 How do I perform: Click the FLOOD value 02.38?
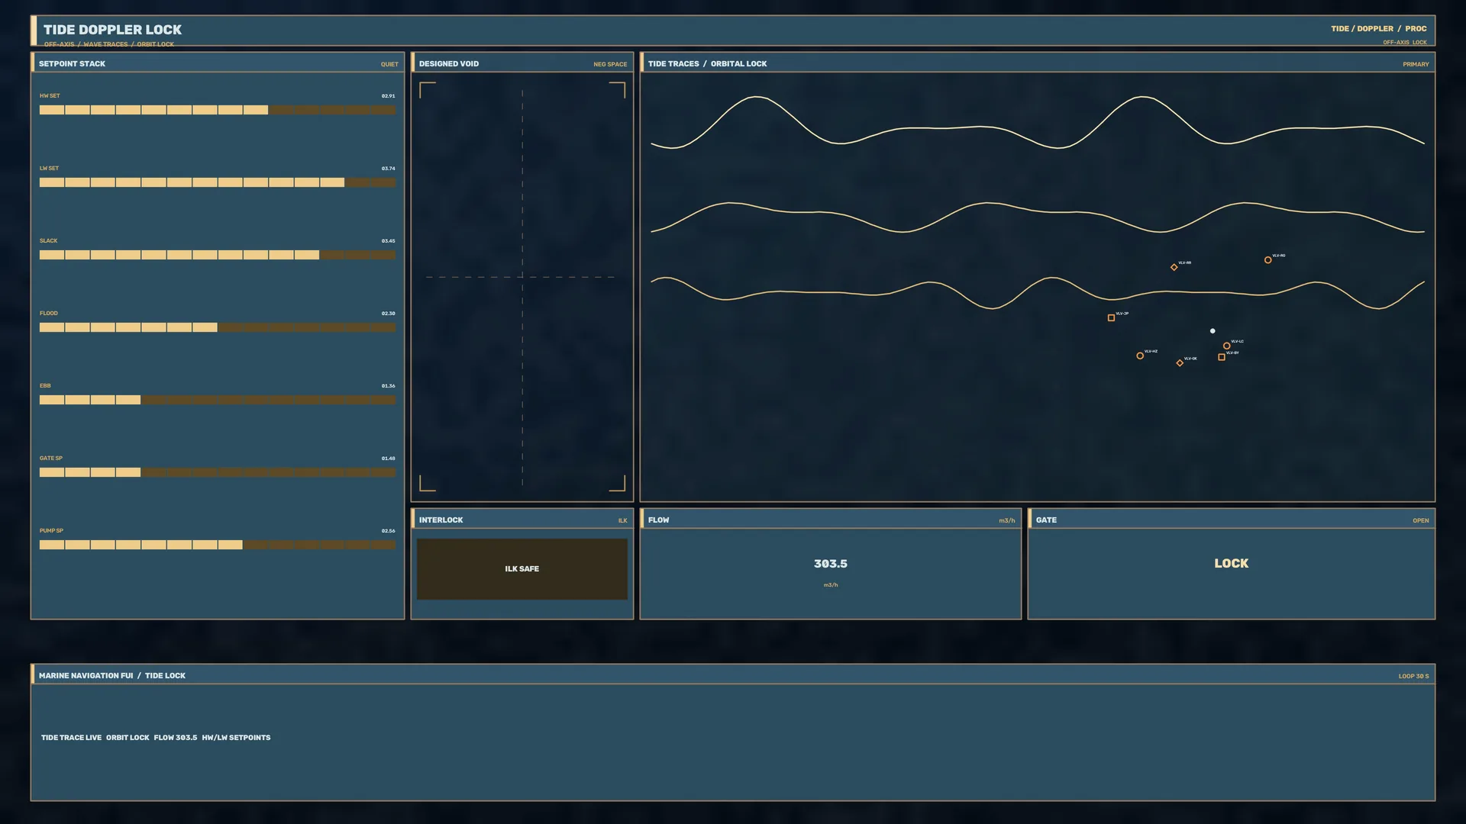[388, 314]
